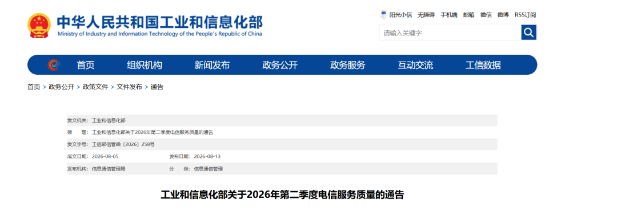Click the 分类 value 信息通信管理
The height and width of the screenshot is (223, 617).
209,169
